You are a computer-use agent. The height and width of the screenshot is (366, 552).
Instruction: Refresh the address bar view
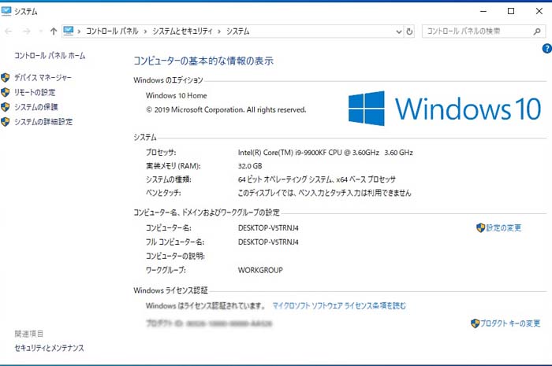[x=409, y=31]
